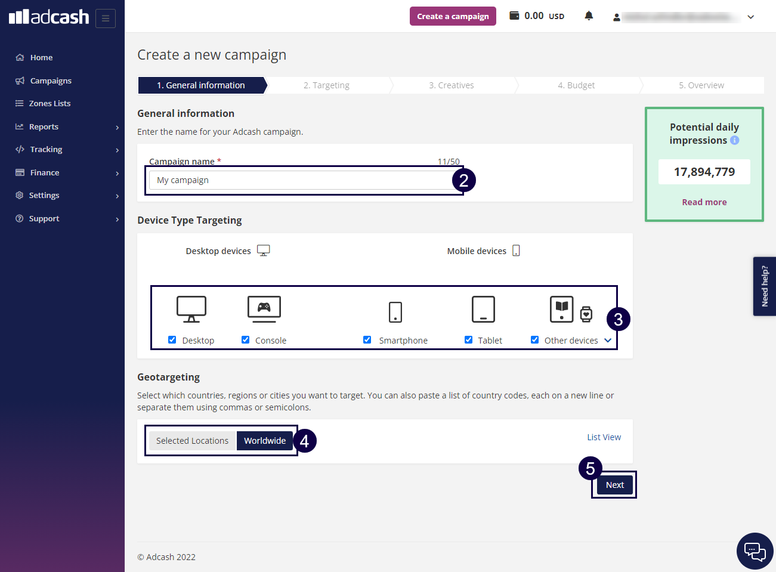Image resolution: width=776 pixels, height=572 pixels.
Task: Uncheck the Desktop checkbox
Action: click(172, 340)
